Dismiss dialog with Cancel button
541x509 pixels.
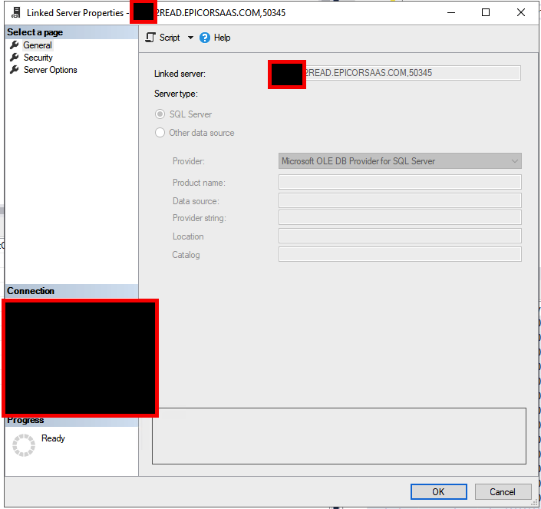(x=503, y=492)
